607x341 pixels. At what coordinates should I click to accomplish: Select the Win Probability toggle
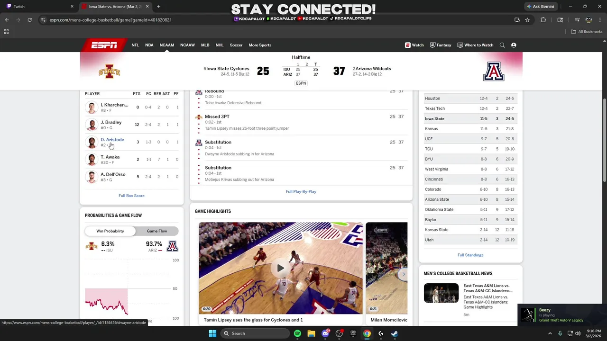point(110,231)
